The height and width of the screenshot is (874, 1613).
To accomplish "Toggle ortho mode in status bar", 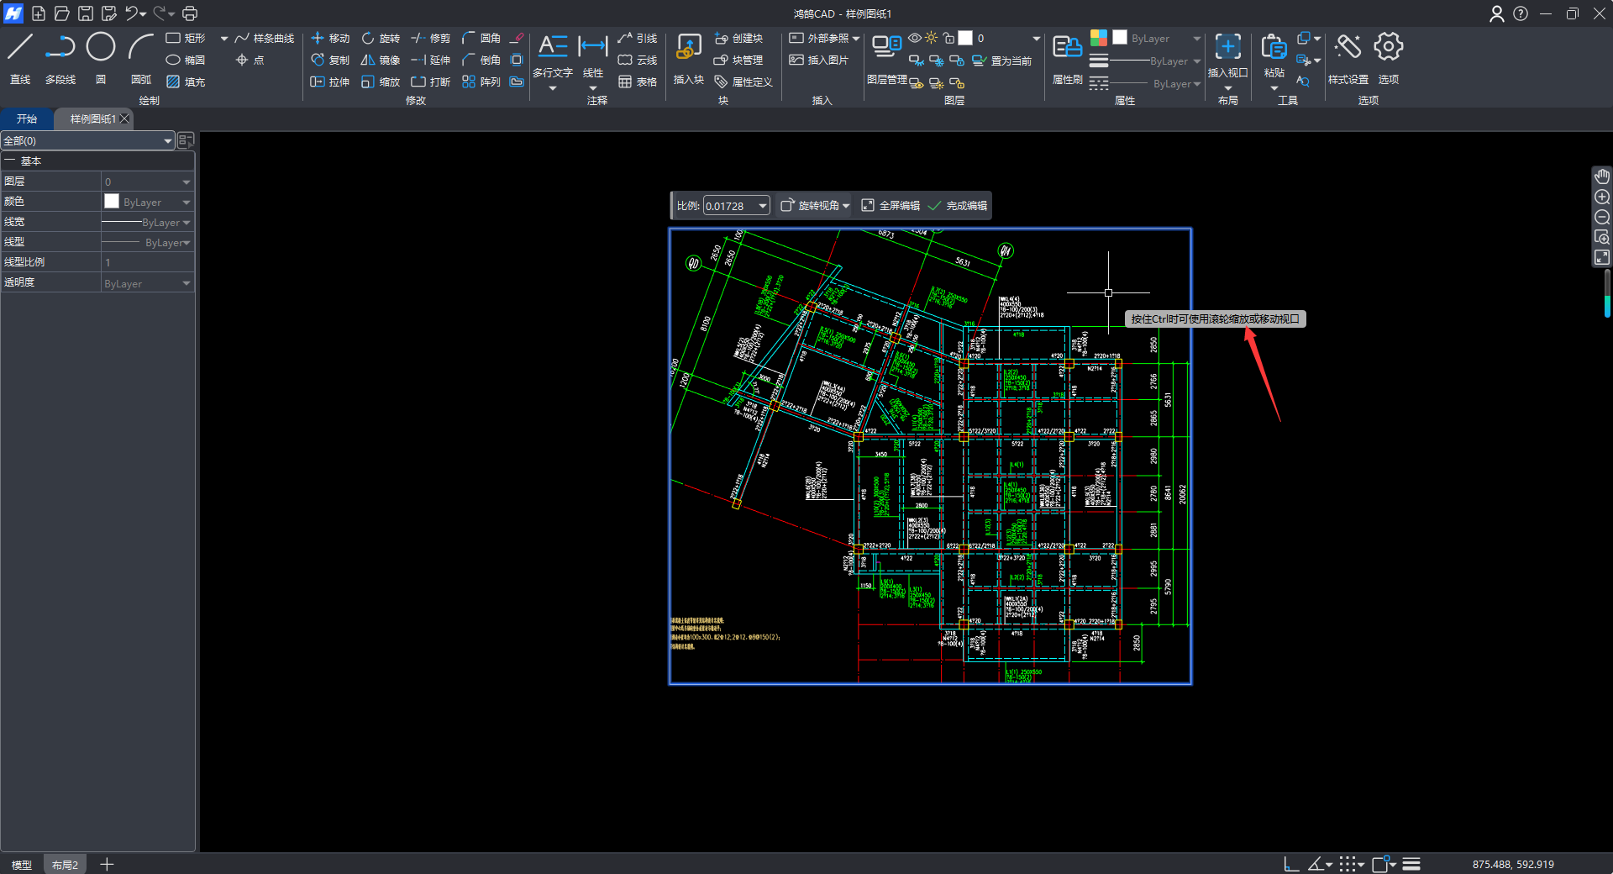I will [1291, 864].
